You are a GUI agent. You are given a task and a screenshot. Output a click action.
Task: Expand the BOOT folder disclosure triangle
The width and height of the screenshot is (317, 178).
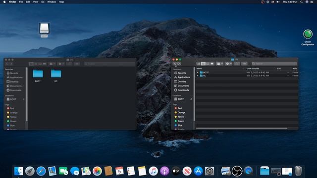tap(198, 73)
